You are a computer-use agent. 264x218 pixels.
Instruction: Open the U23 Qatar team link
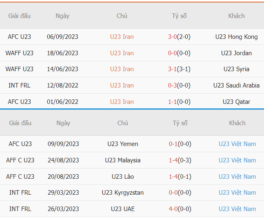(x=236, y=102)
